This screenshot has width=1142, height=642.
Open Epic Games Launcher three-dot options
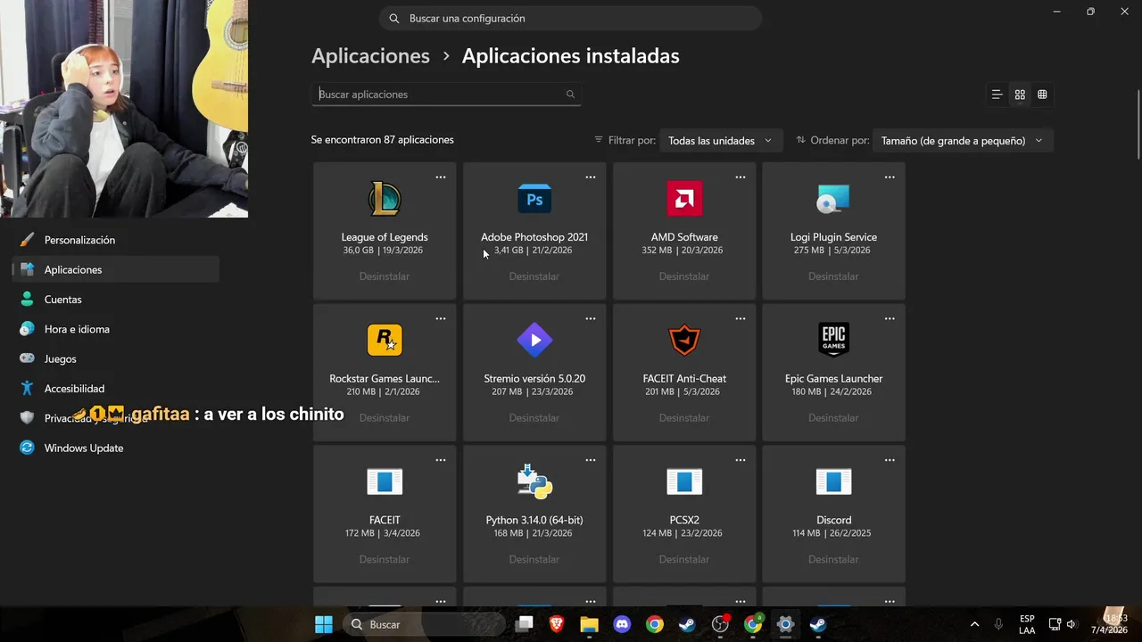[890, 318]
